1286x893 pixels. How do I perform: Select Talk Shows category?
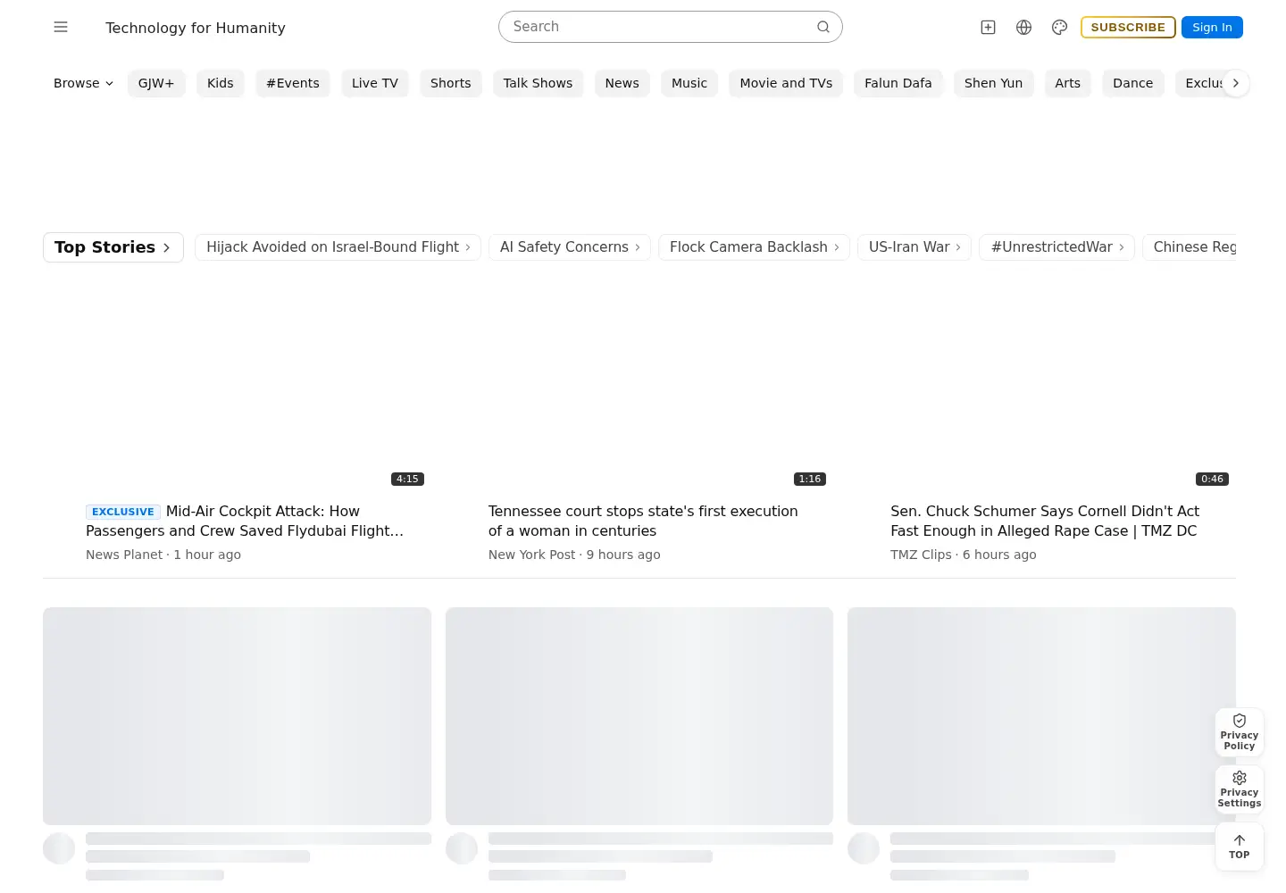(x=539, y=83)
